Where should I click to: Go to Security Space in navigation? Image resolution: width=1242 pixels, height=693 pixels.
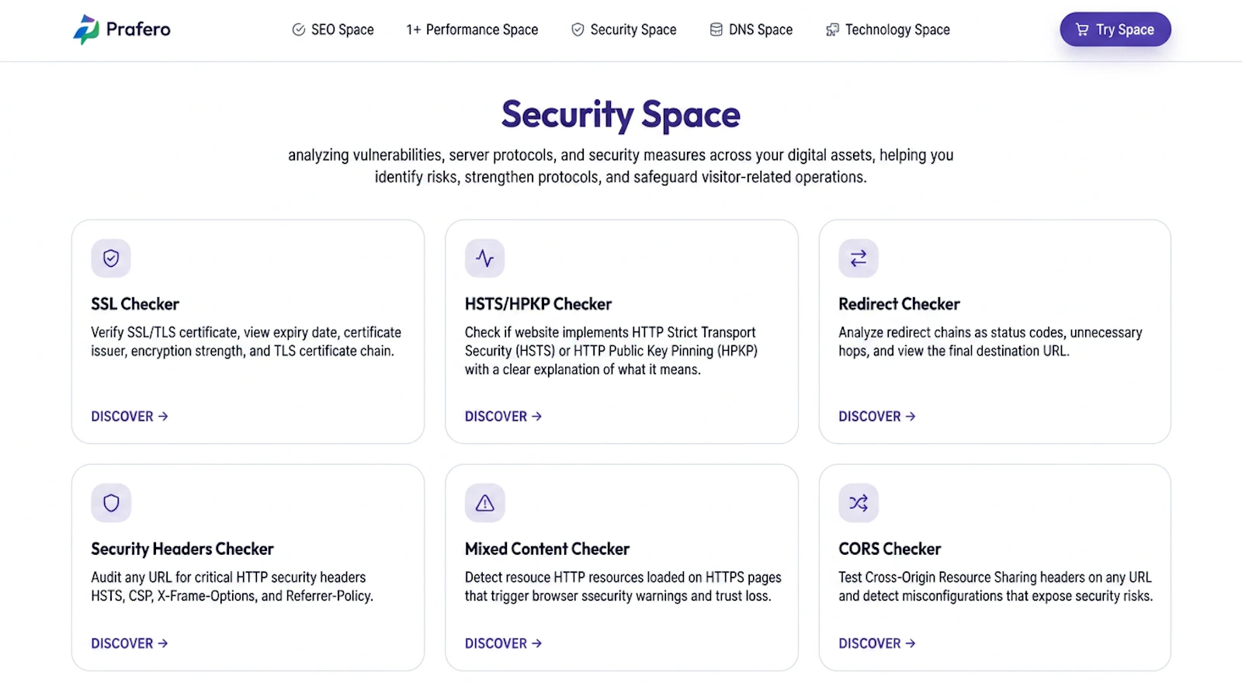tap(624, 29)
